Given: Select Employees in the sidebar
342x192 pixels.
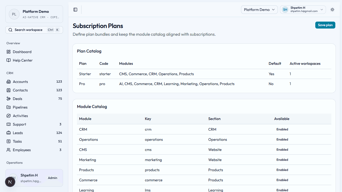Looking at the screenshot, I should coord(21,150).
